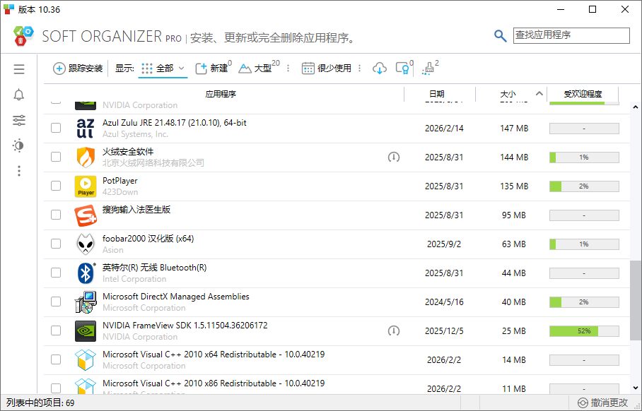This screenshot has width=642, height=411.
Task: Click the theme contrast icon in sidebar
Action: [x=18, y=145]
